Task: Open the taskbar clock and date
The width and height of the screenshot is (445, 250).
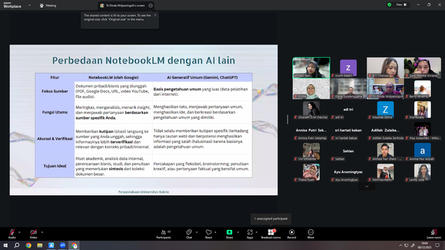Action: [425, 245]
